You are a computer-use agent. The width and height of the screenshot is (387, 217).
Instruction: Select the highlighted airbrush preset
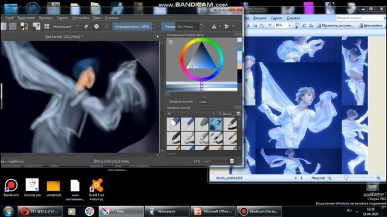(216, 124)
